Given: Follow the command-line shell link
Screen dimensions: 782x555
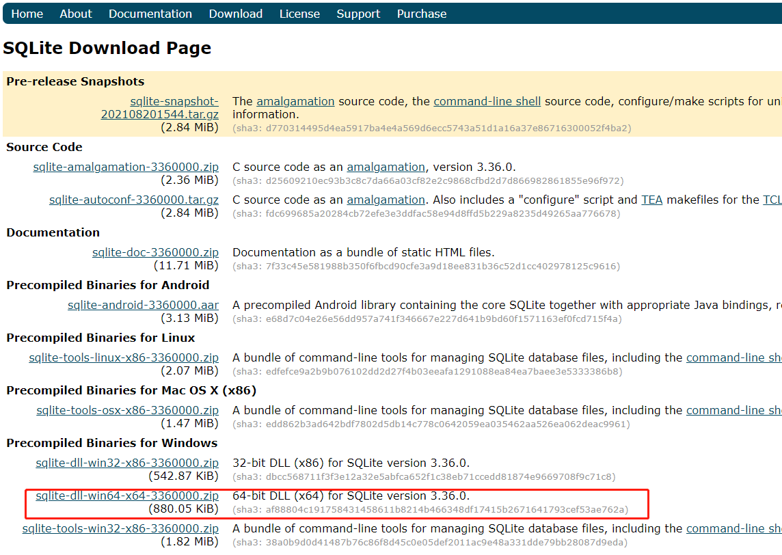Looking at the screenshot, I should coord(487,100).
